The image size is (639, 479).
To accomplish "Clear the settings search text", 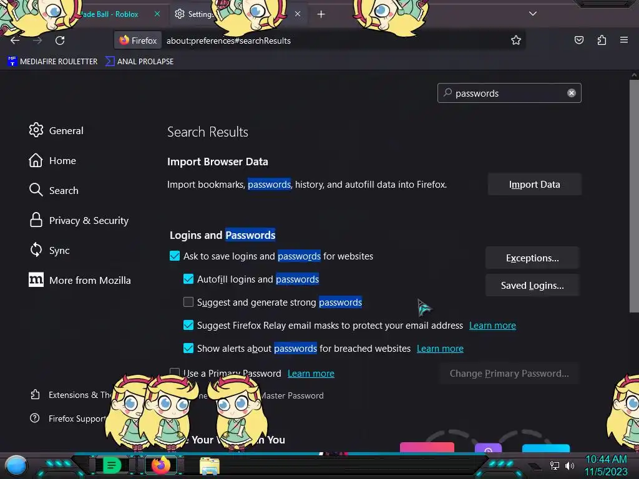I will (x=572, y=94).
